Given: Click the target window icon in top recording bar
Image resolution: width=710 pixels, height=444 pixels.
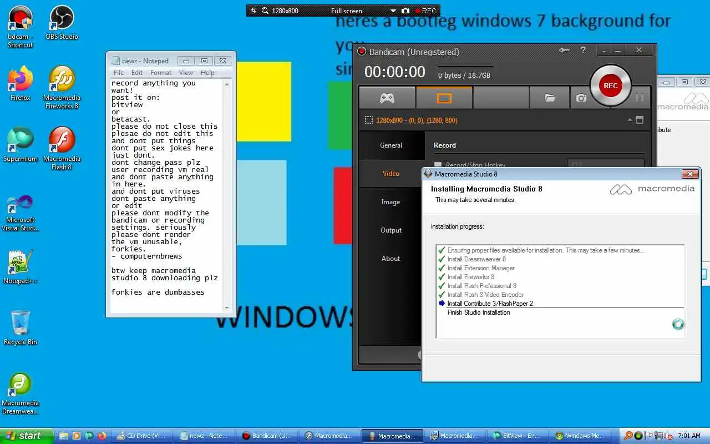Looking at the screenshot, I should click(x=253, y=11).
